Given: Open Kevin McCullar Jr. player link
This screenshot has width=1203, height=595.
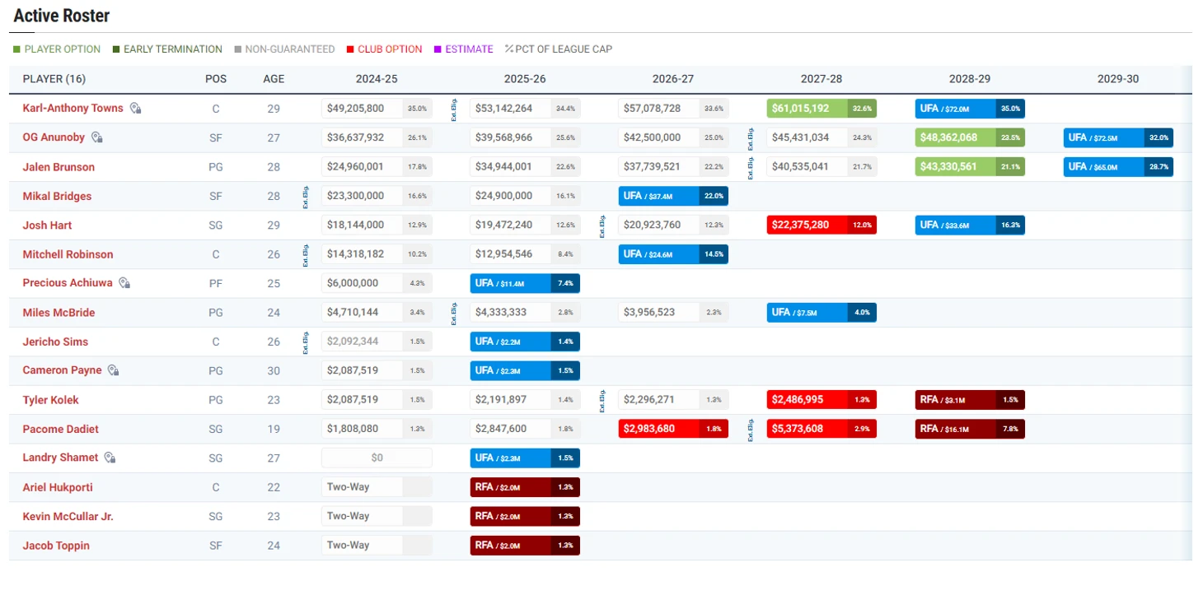Looking at the screenshot, I should point(68,516).
